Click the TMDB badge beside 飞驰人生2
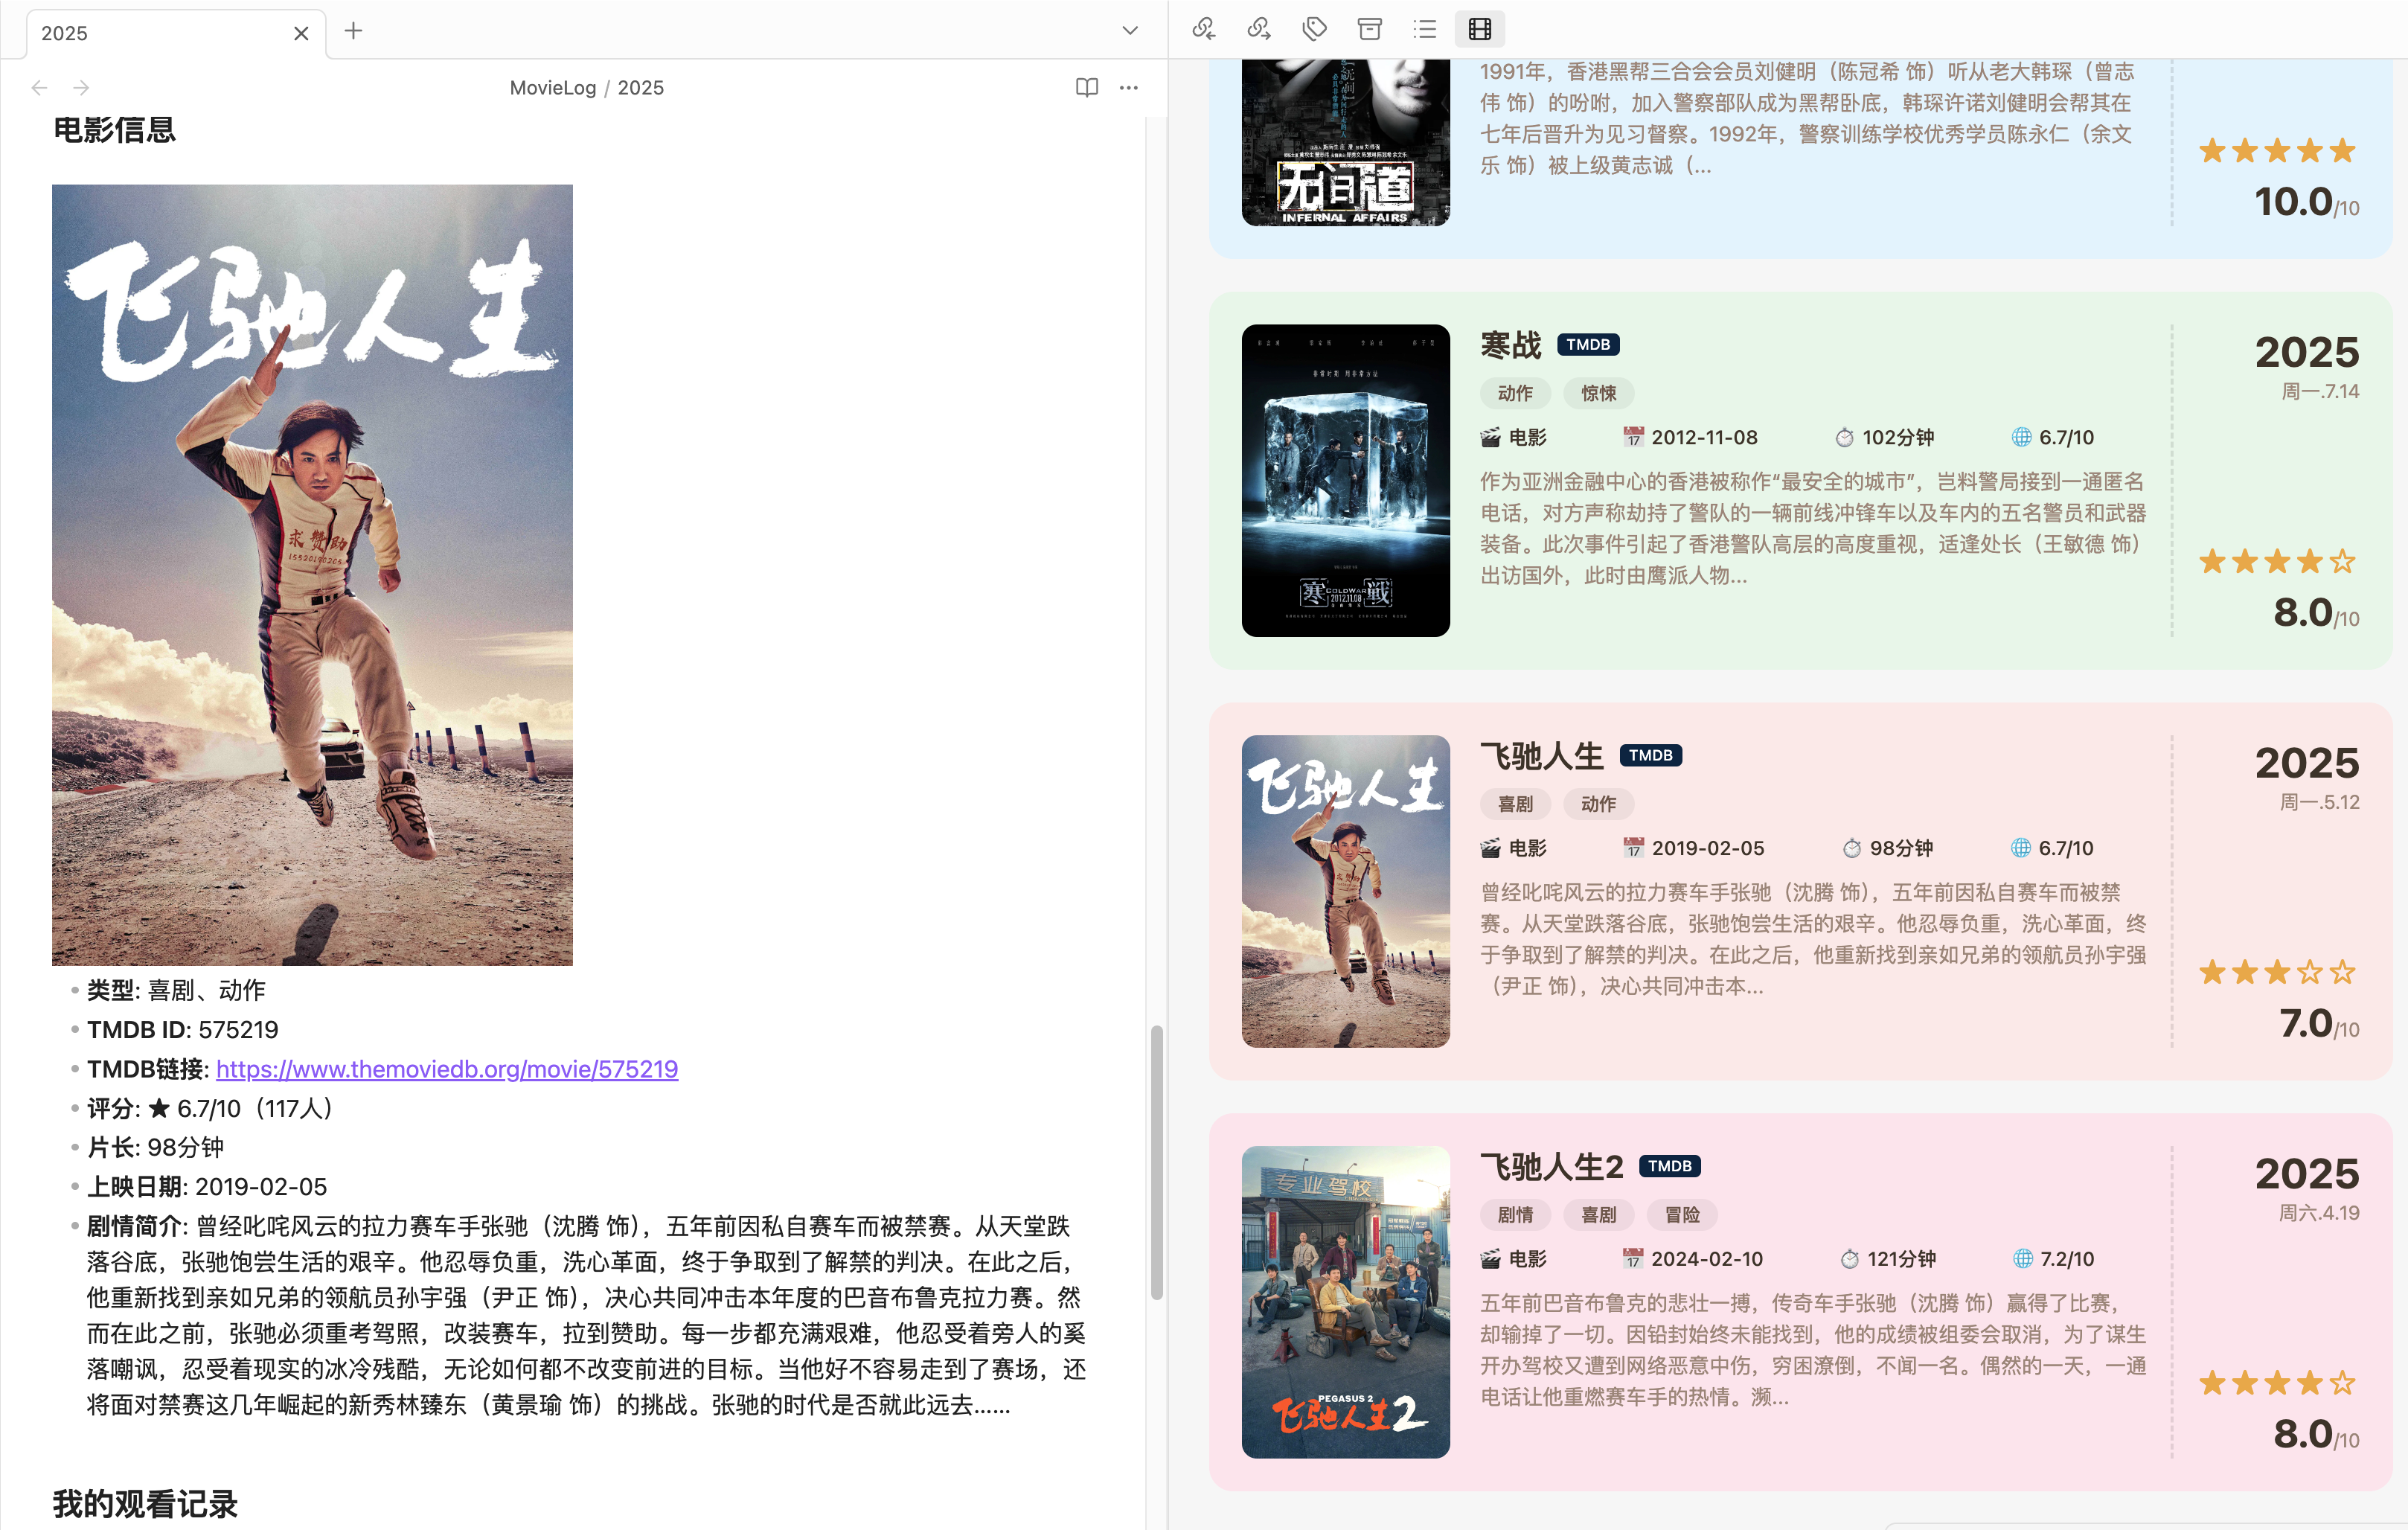The image size is (2408, 1530). point(1670,1166)
